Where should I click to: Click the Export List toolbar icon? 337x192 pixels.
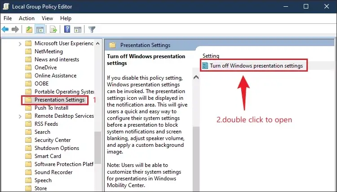point(53,30)
